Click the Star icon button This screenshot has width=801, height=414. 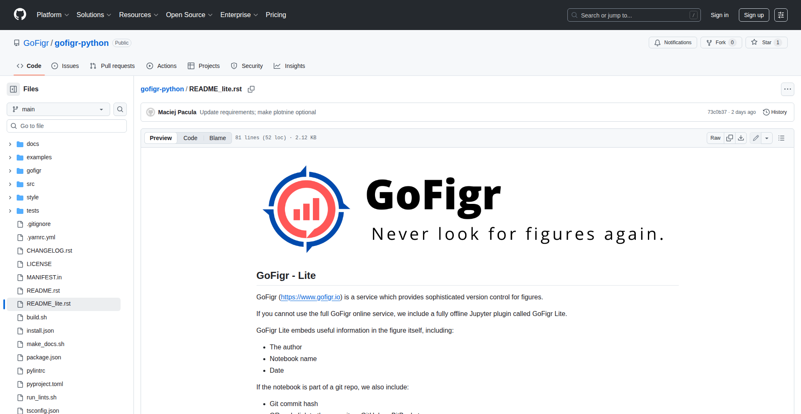tap(766, 43)
